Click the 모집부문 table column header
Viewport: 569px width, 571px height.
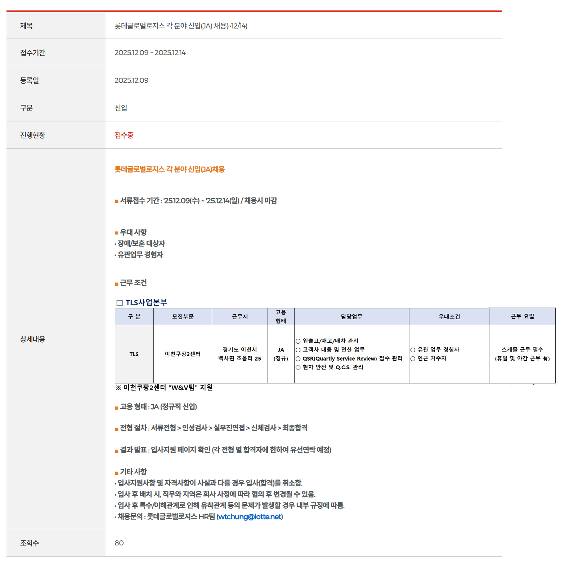(x=183, y=317)
